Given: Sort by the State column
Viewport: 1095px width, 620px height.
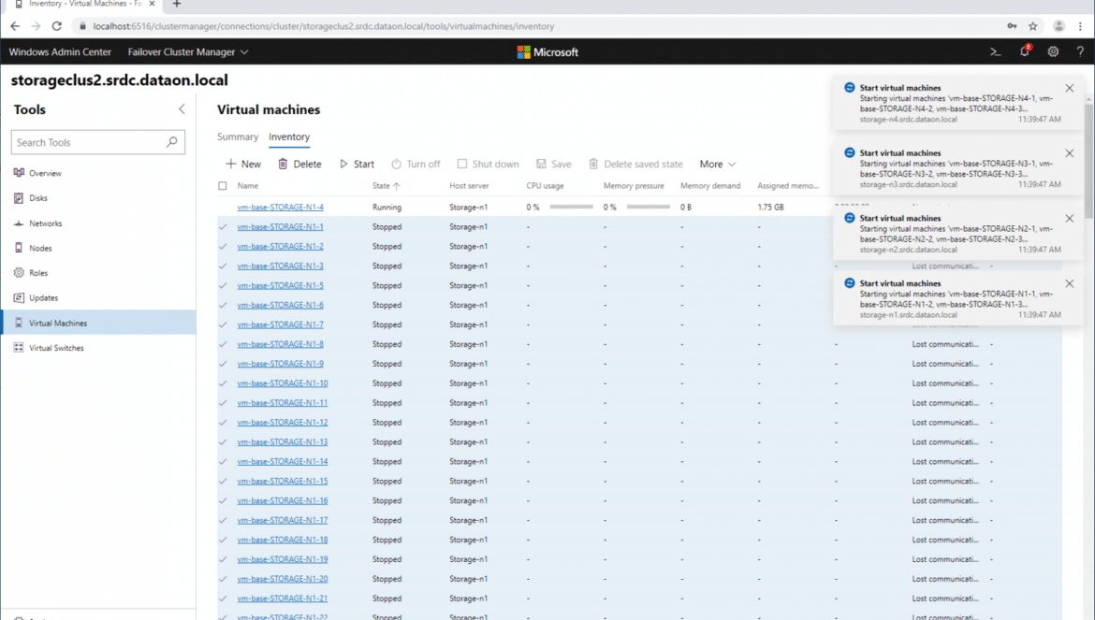Looking at the screenshot, I should coord(387,186).
